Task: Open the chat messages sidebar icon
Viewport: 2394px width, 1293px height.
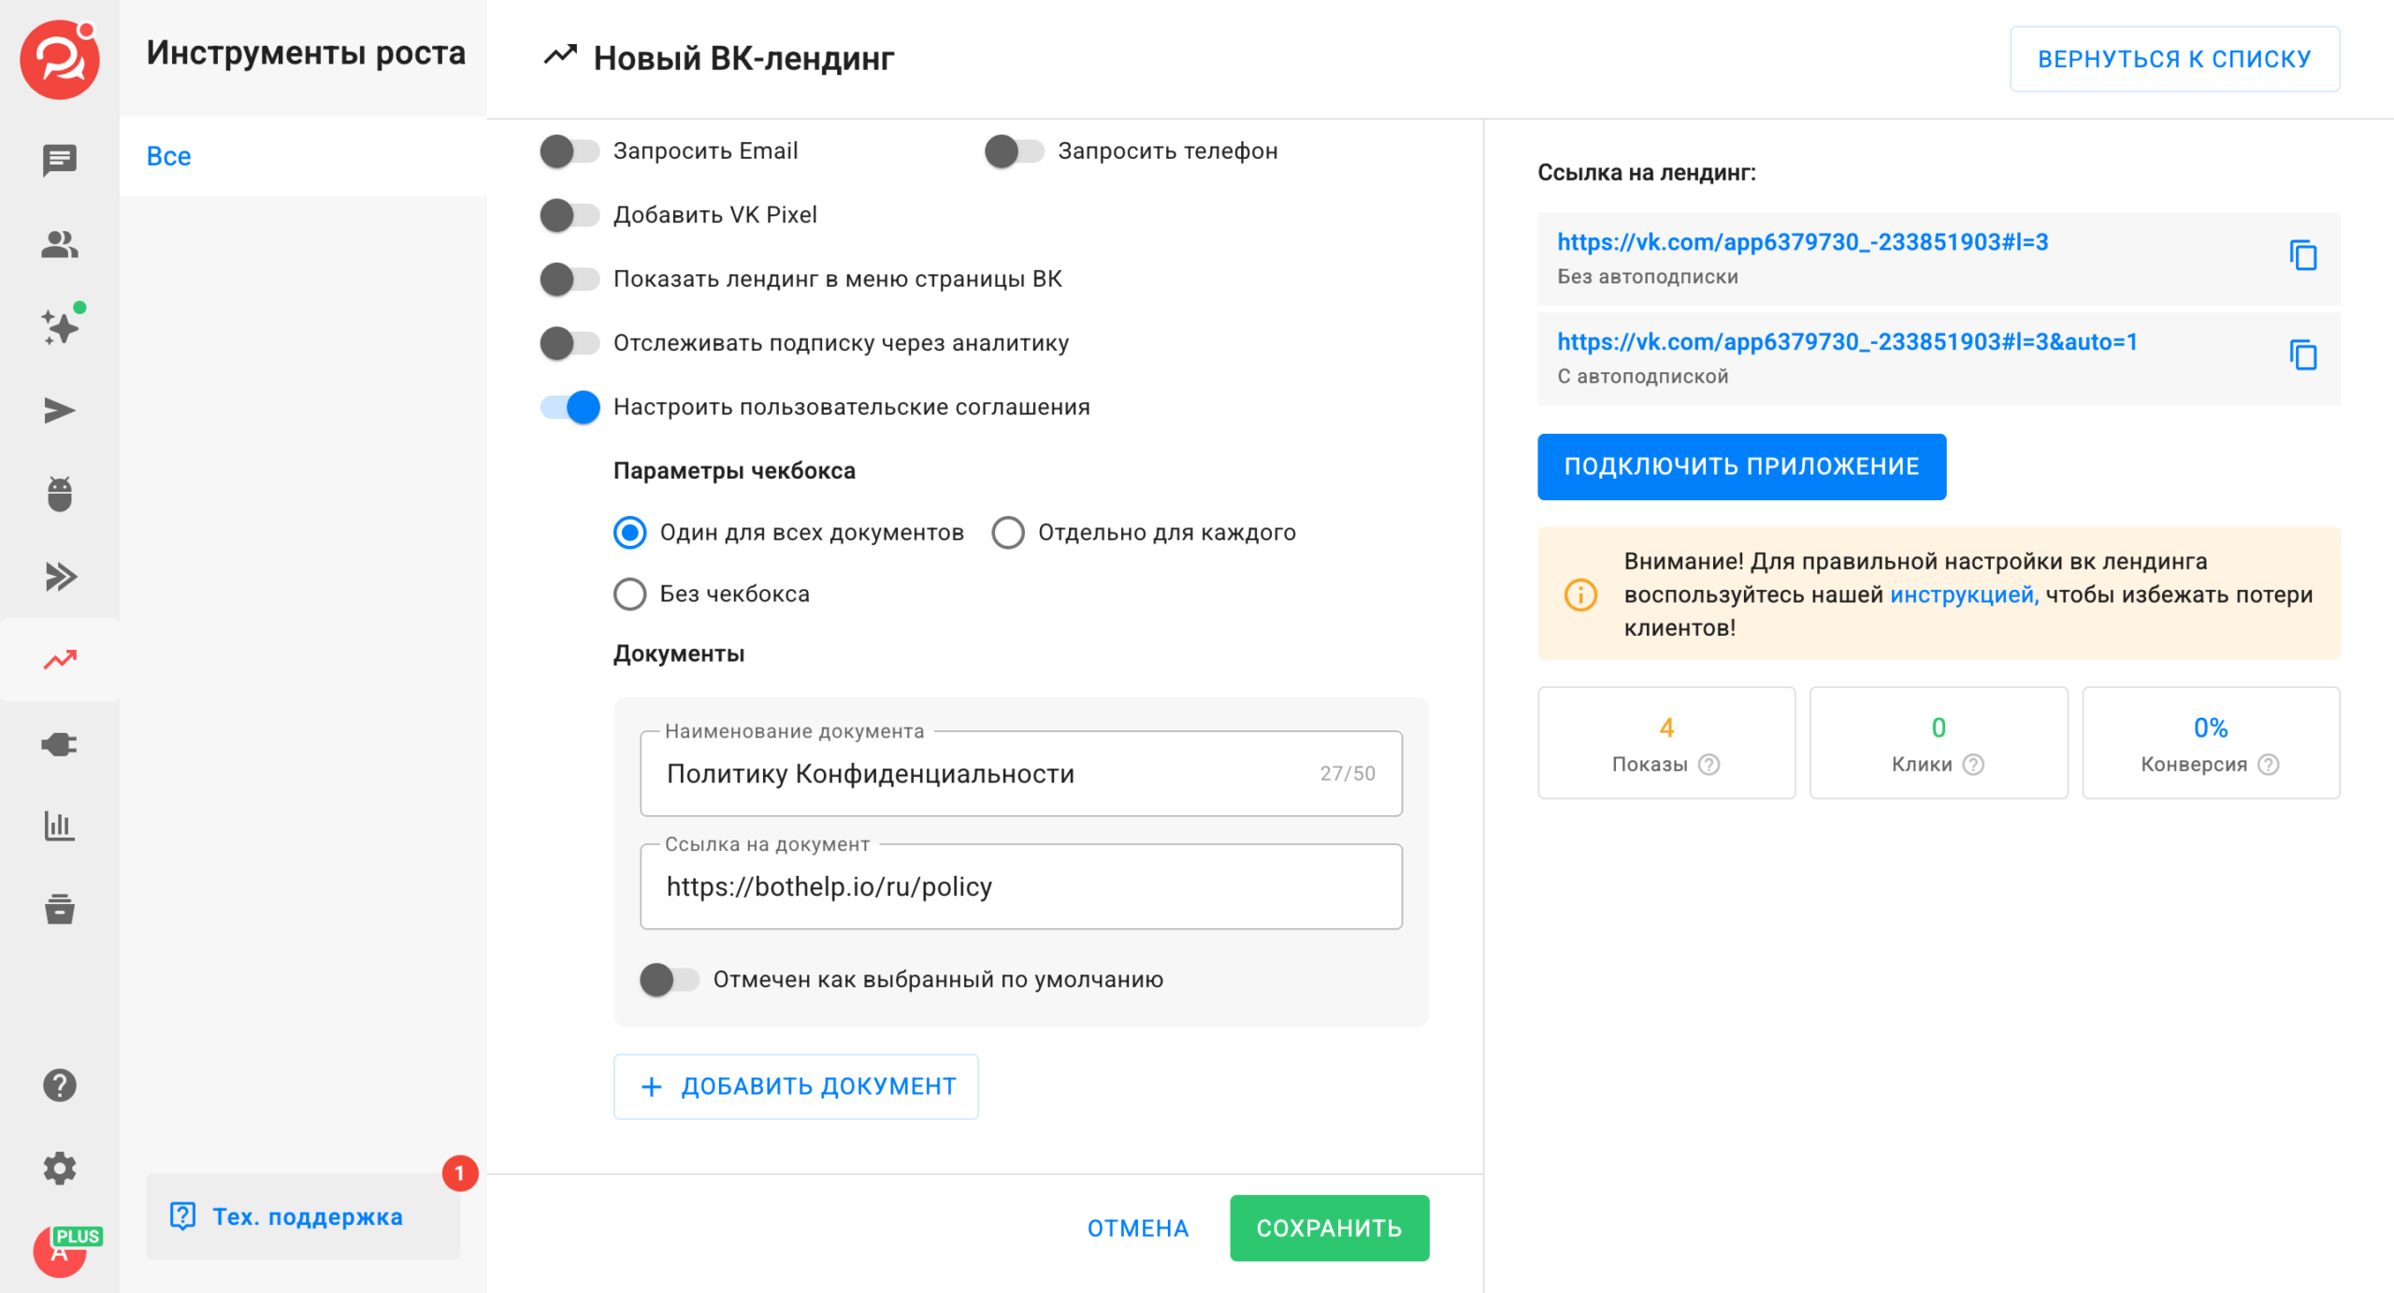Action: 59,160
